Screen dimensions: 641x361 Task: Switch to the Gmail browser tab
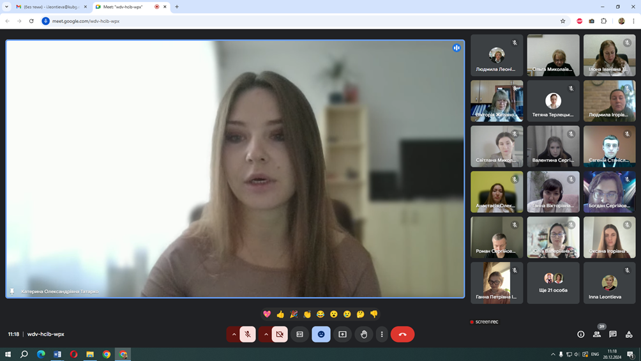pos(50,7)
